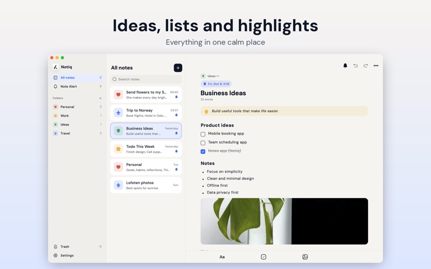Click the highlighted quote Build useful tools

[245, 111]
